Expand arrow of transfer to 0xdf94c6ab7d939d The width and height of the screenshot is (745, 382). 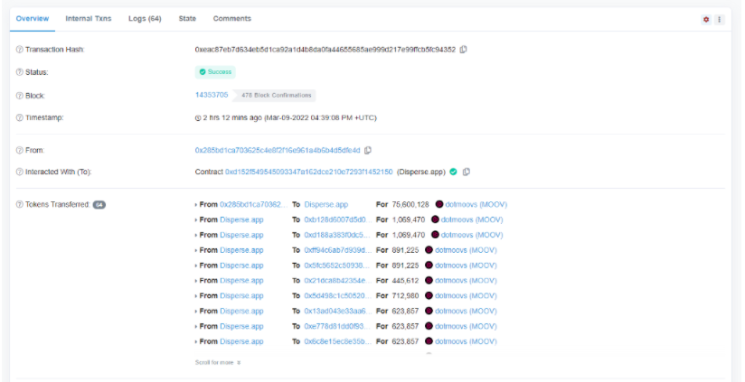pos(196,250)
